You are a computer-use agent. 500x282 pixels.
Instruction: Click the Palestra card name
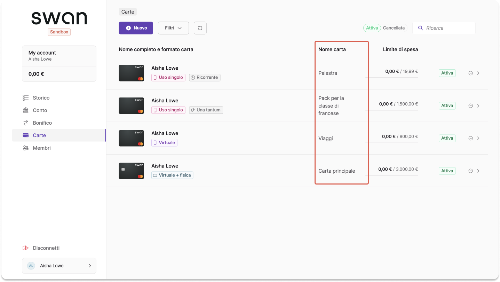point(328,73)
